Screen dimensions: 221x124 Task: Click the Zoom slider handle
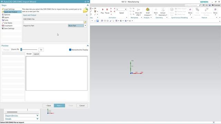[x=21, y=50]
